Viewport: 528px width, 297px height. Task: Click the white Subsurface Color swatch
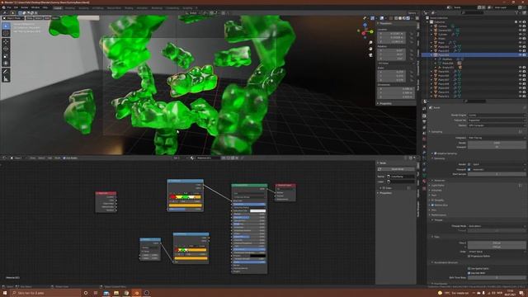(x=257, y=211)
